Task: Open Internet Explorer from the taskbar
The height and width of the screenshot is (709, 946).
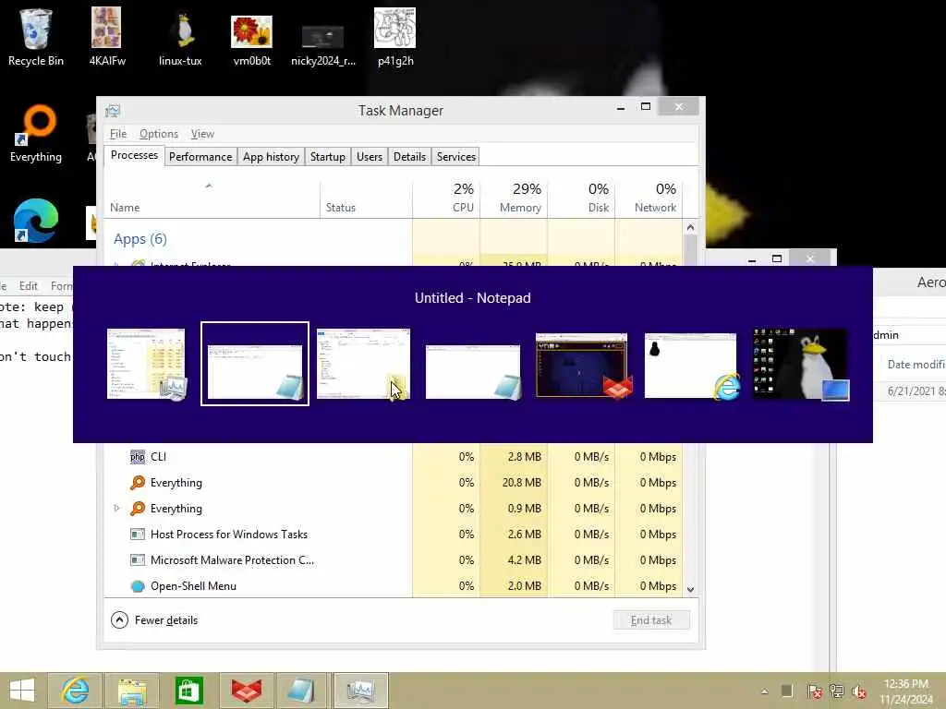Action: pyautogui.click(x=76, y=691)
